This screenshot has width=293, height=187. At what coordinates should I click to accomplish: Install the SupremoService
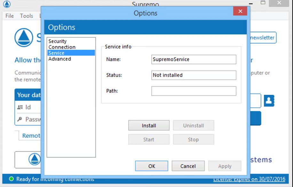pyautogui.click(x=149, y=125)
